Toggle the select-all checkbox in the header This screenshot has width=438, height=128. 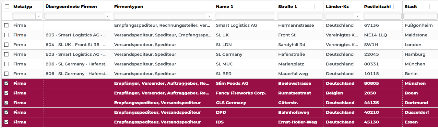[6, 6]
